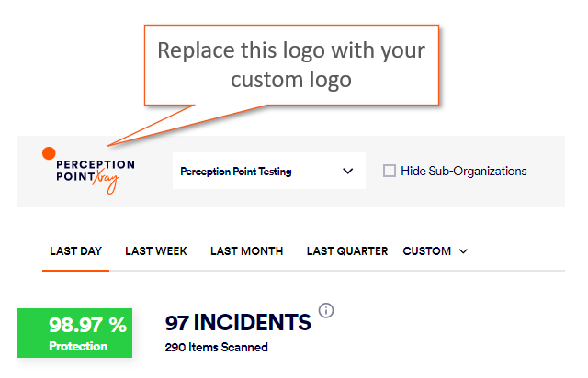The width and height of the screenshot is (588, 378).
Task: Open the Custom date range dropdown
Action: pos(427,250)
